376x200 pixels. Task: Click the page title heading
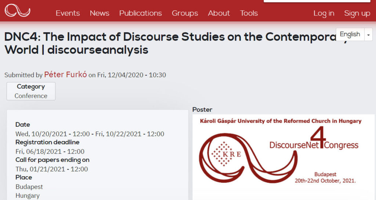pos(147,43)
